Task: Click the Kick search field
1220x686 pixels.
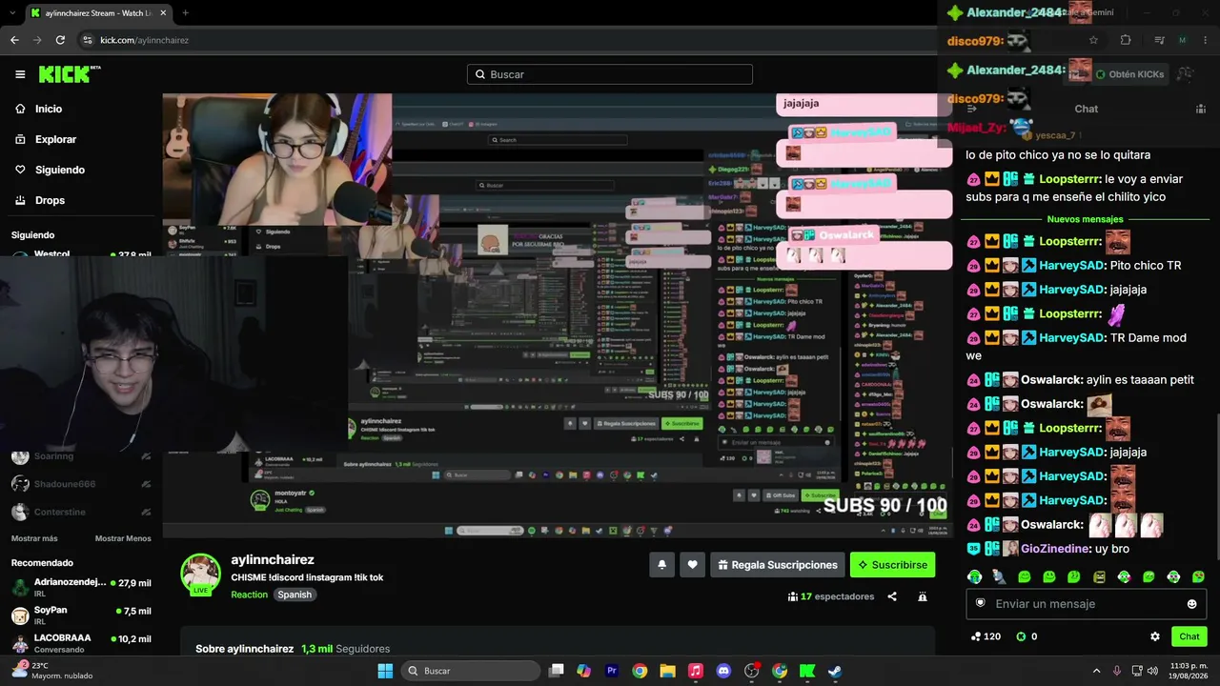Action: [610, 74]
